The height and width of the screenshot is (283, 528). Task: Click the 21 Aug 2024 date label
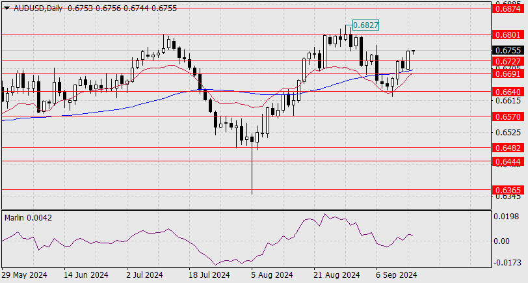[x=336, y=275]
